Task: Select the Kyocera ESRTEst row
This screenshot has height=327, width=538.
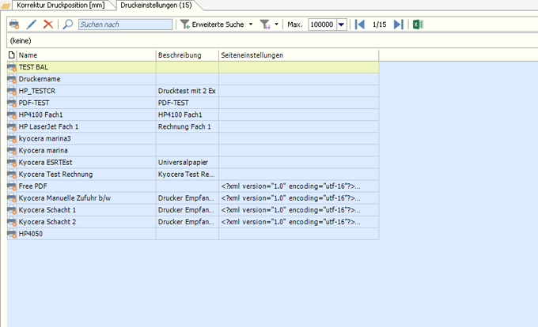Action: pyautogui.click(x=193, y=162)
